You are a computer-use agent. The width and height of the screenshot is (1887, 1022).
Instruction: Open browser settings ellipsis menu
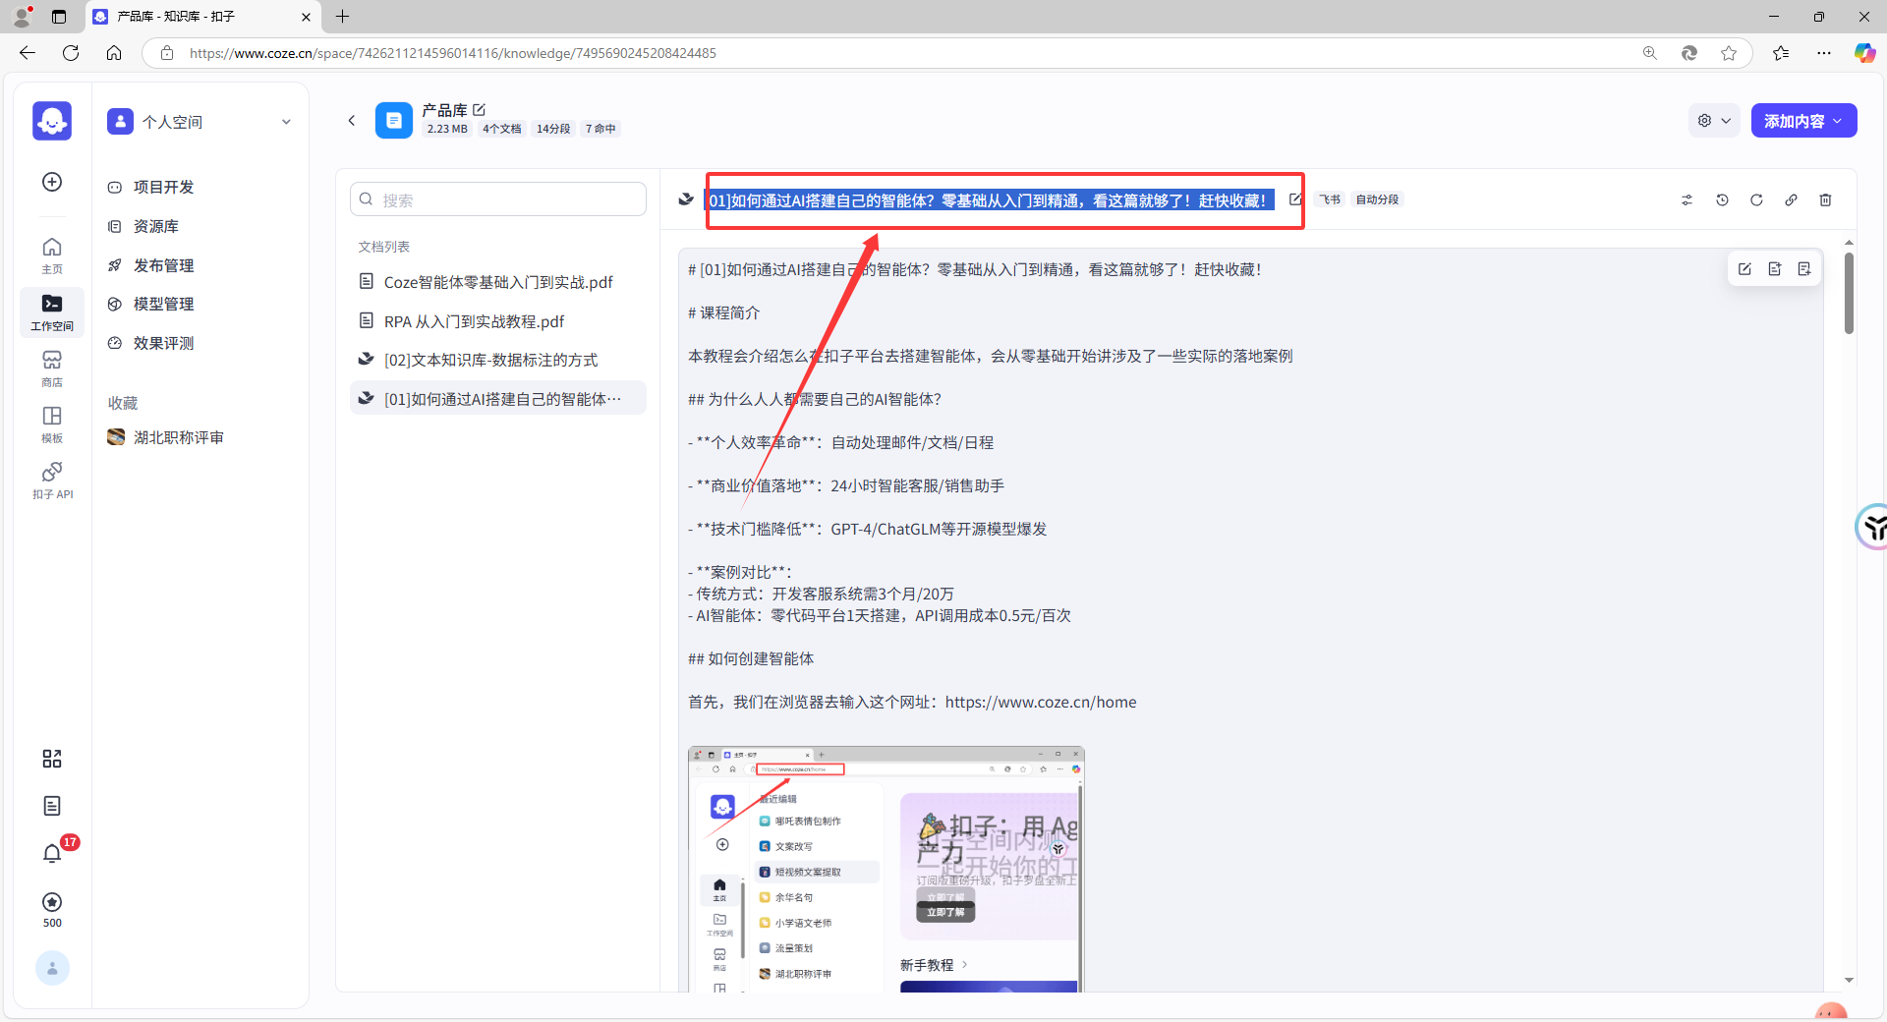(1824, 53)
